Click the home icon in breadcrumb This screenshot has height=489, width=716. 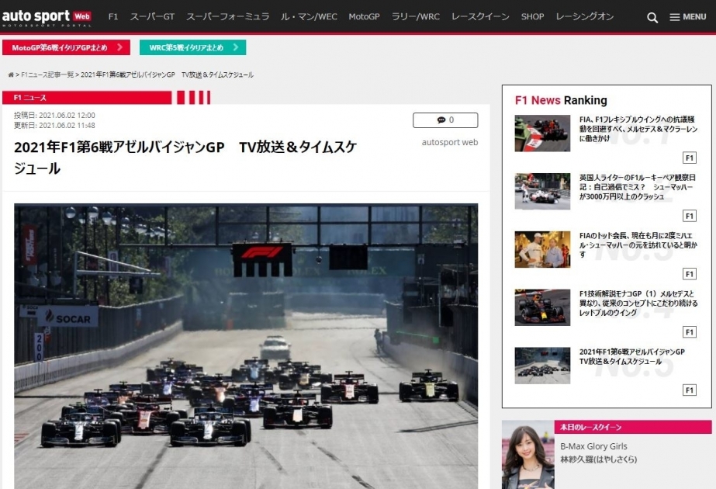(x=11, y=75)
